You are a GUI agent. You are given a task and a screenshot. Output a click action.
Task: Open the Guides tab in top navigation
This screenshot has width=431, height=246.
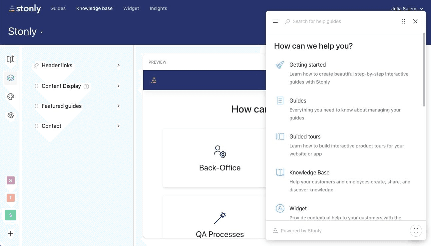coord(58,8)
